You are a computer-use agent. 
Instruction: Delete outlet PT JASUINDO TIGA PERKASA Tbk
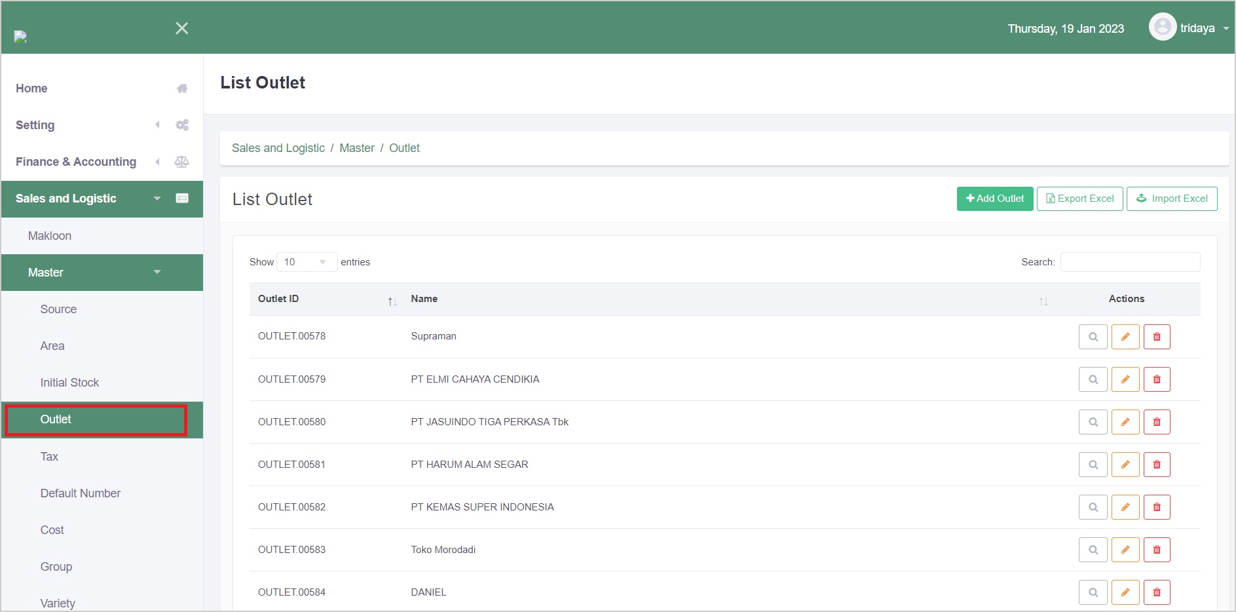coord(1156,422)
